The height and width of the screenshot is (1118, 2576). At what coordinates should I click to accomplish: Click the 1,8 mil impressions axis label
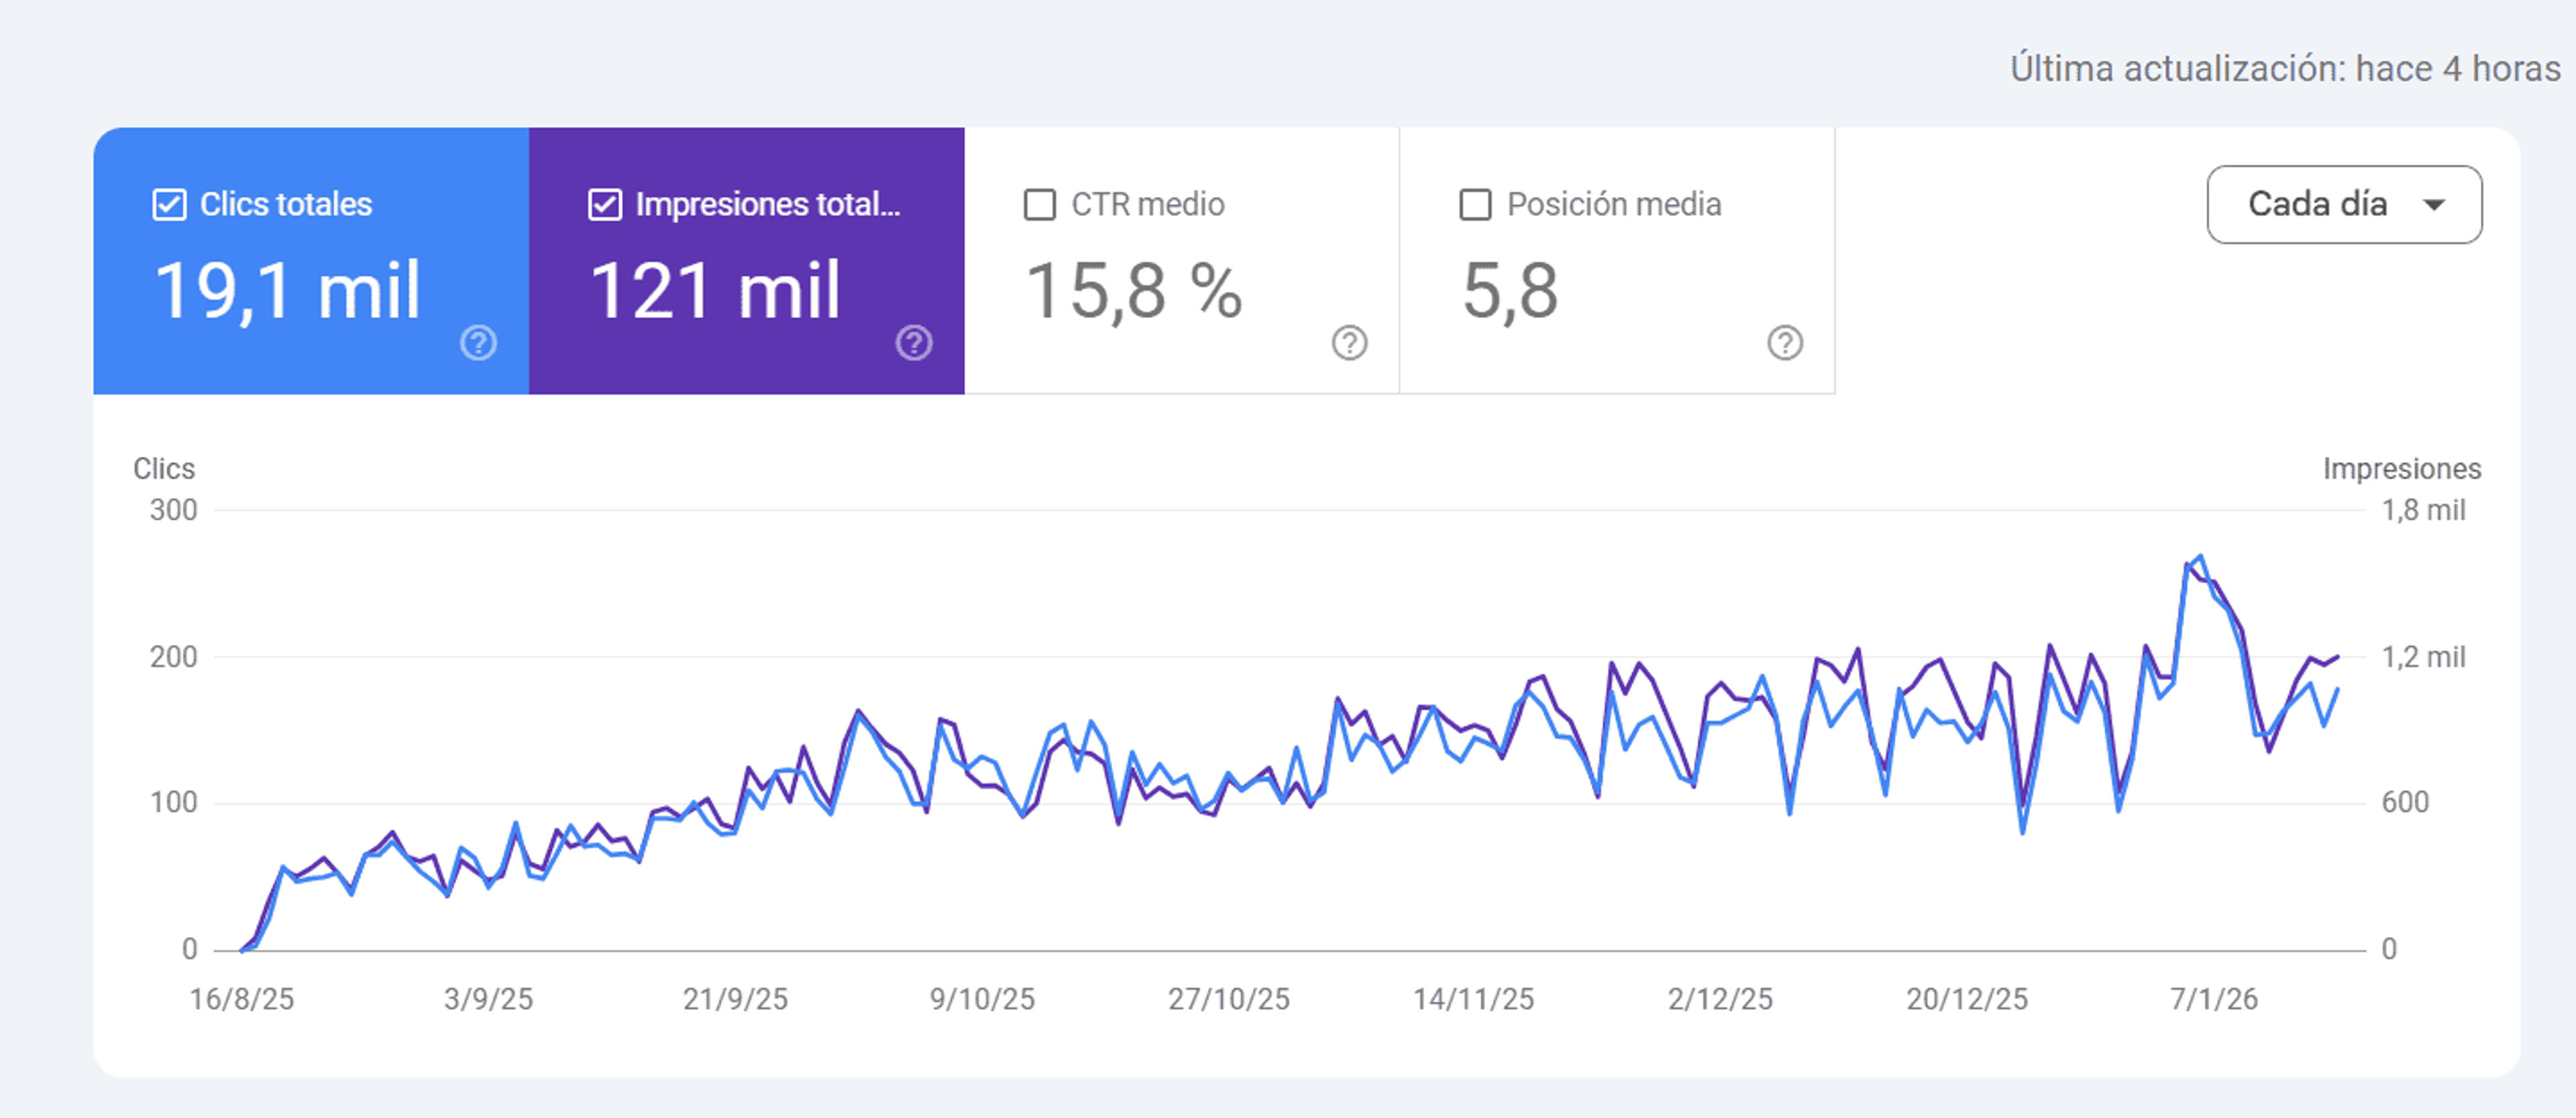2423,511
